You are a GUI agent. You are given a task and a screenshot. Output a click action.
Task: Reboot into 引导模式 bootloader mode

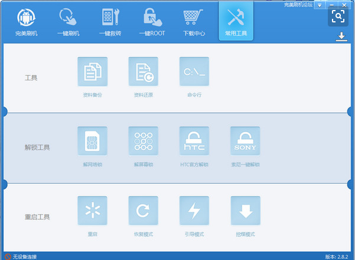pyautogui.click(x=194, y=210)
